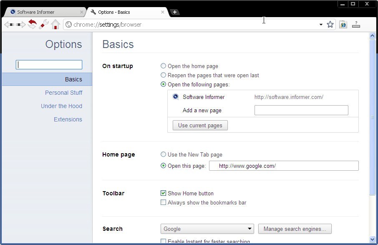The height and width of the screenshot is (245, 378).
Task: Click Manage search engines button
Action: 295,229
